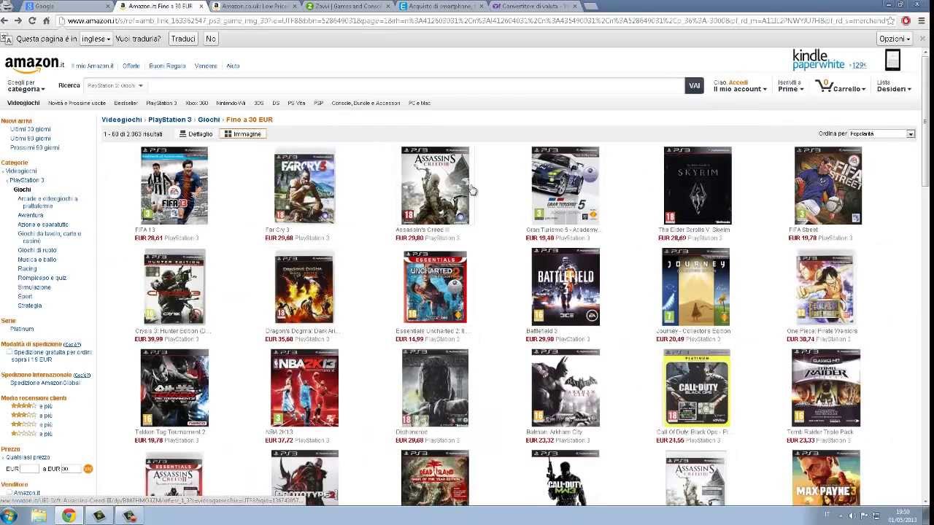Image resolution: width=934 pixels, height=525 pixels.
Task: Reload the page with refresh icon
Action: 32,21
